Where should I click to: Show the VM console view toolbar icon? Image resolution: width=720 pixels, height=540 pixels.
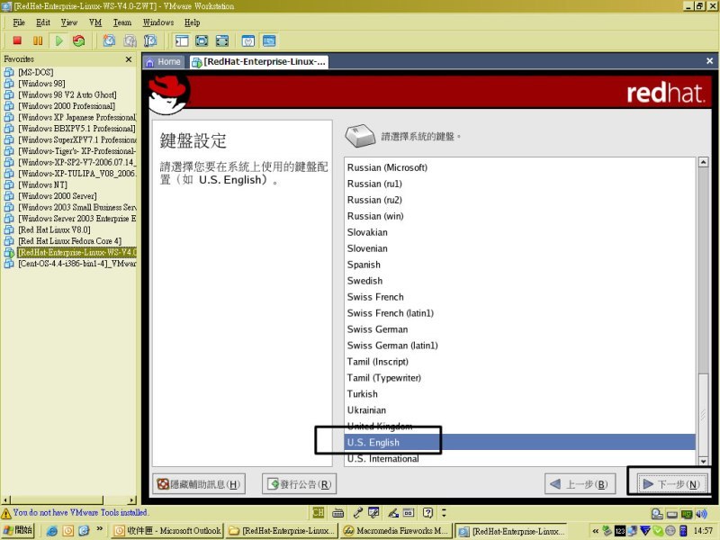pyautogui.click(x=269, y=40)
